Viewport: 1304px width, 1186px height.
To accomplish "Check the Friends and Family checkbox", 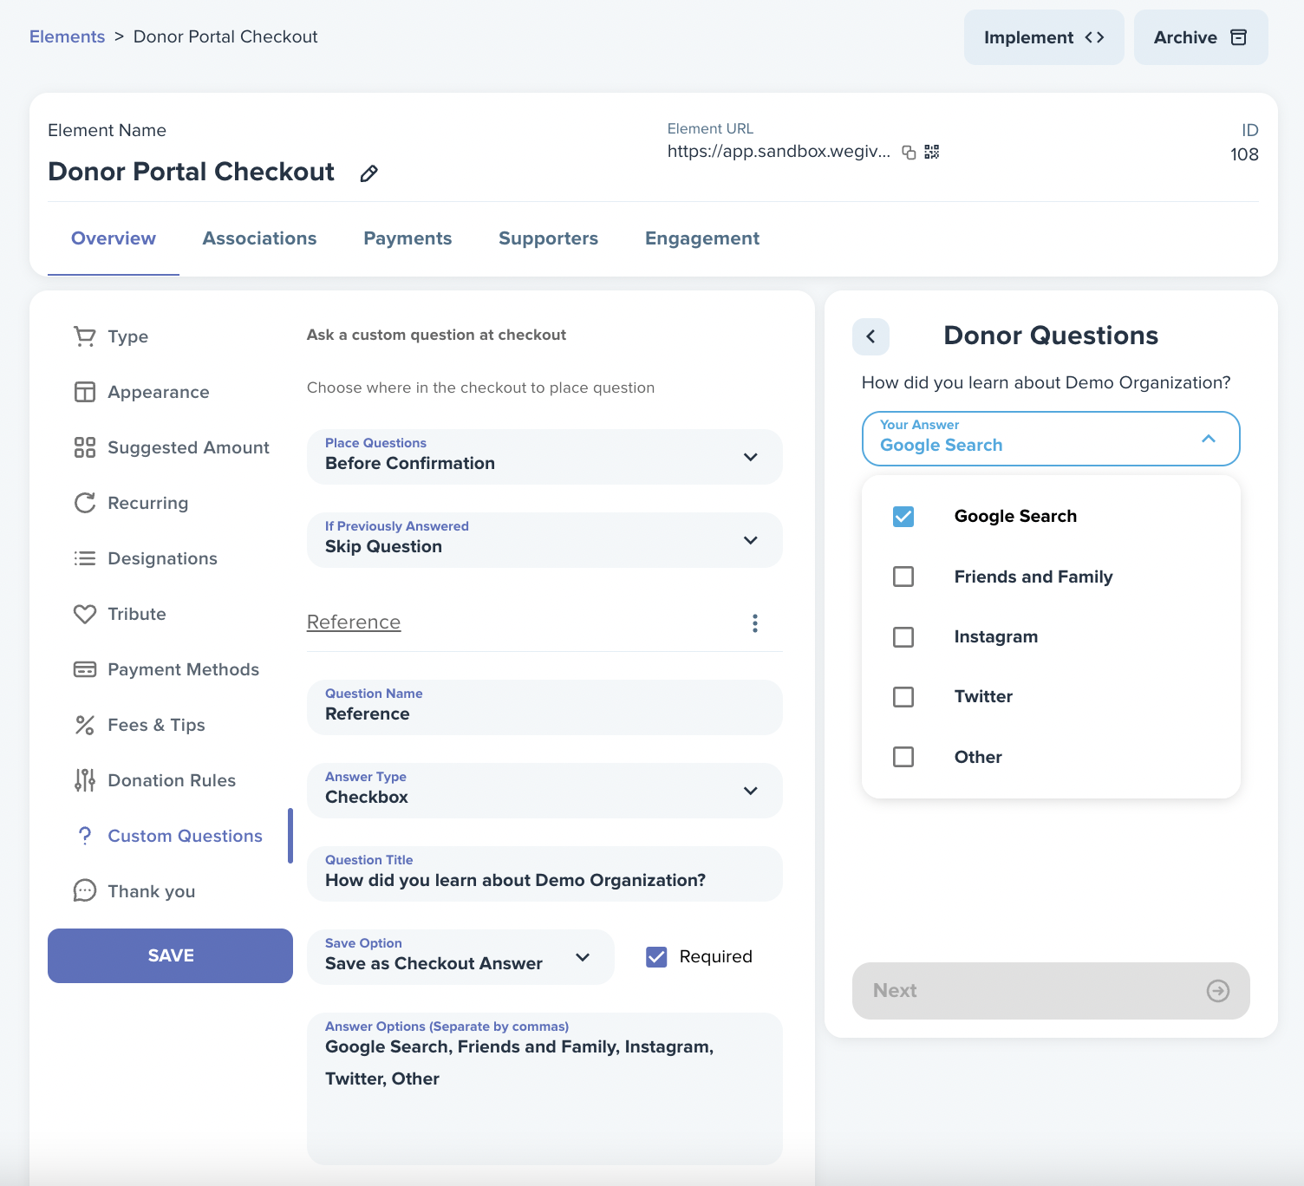I will coord(903,577).
